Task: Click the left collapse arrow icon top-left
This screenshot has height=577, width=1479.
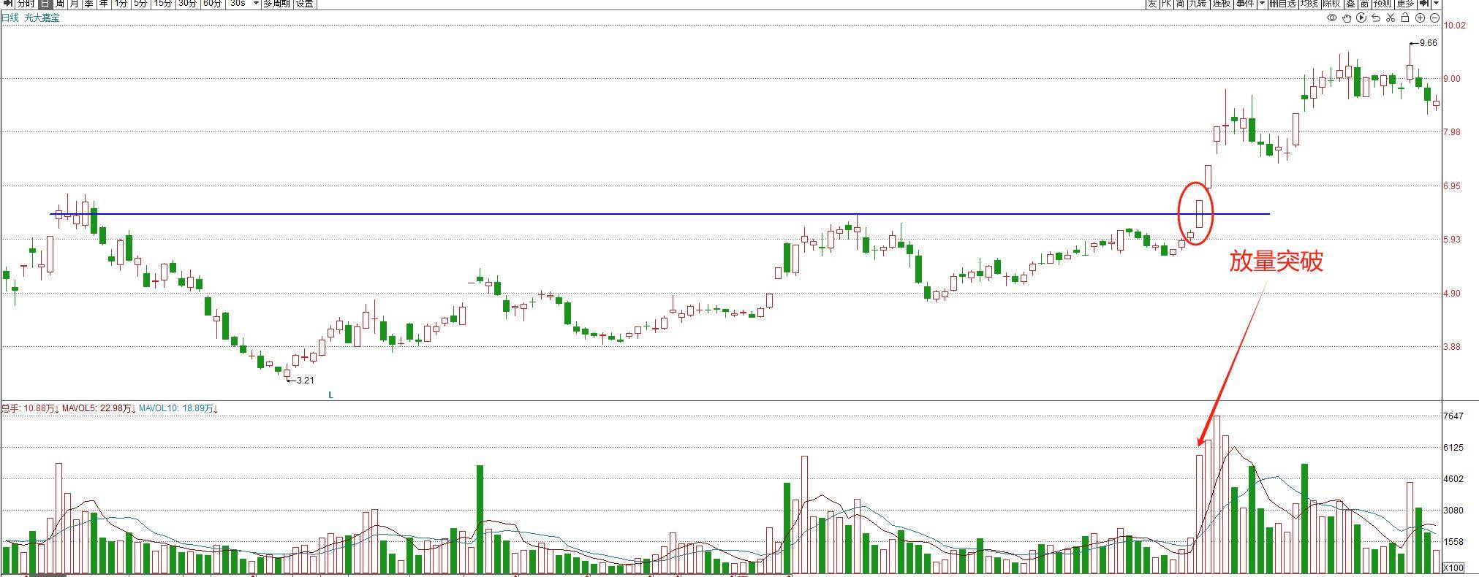Action: (7, 4)
